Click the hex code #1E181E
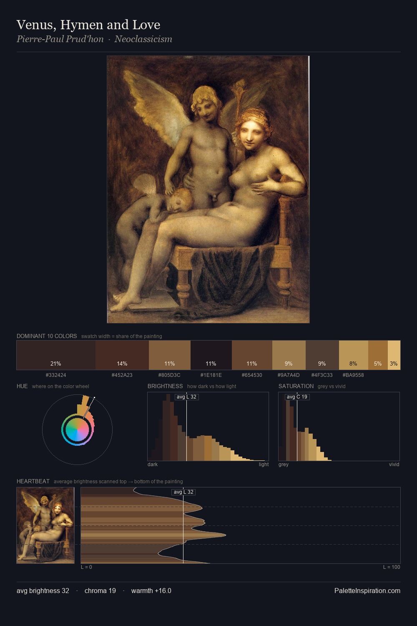Image resolution: width=417 pixels, height=626 pixels. 211,375
